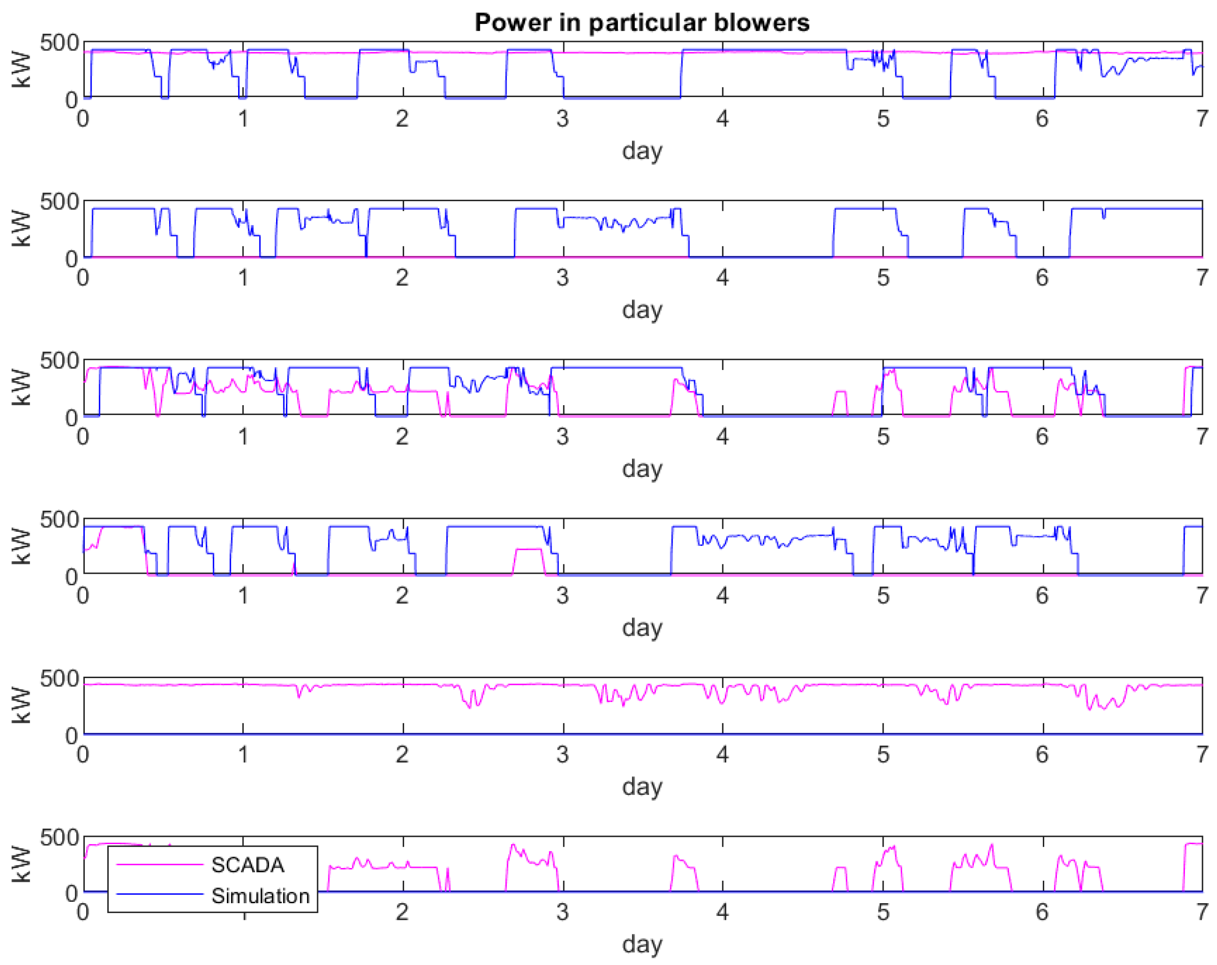
Task: Click the magenta SCADA line sample in legend
Action: coord(160,864)
